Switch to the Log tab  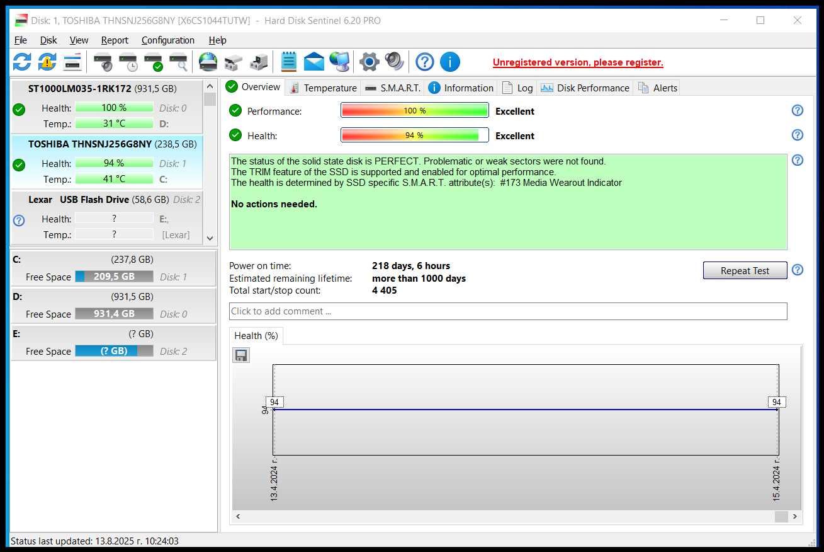pyautogui.click(x=517, y=88)
